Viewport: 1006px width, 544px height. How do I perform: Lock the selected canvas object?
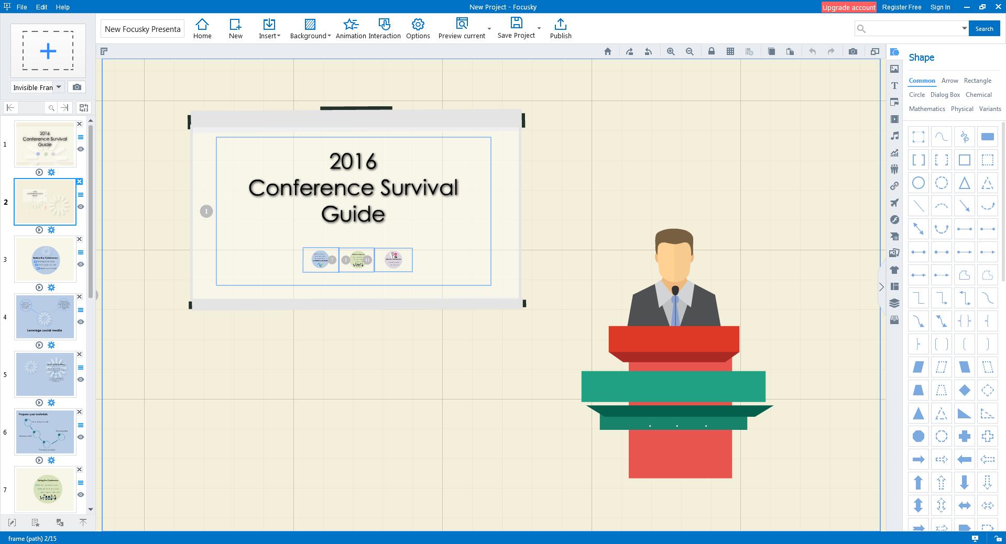[x=711, y=51]
